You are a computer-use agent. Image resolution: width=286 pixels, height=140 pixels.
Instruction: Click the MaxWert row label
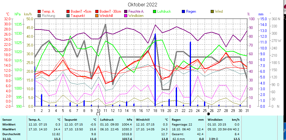coord(8,129)
